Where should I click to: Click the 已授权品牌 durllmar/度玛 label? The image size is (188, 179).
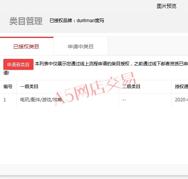(x=77, y=21)
